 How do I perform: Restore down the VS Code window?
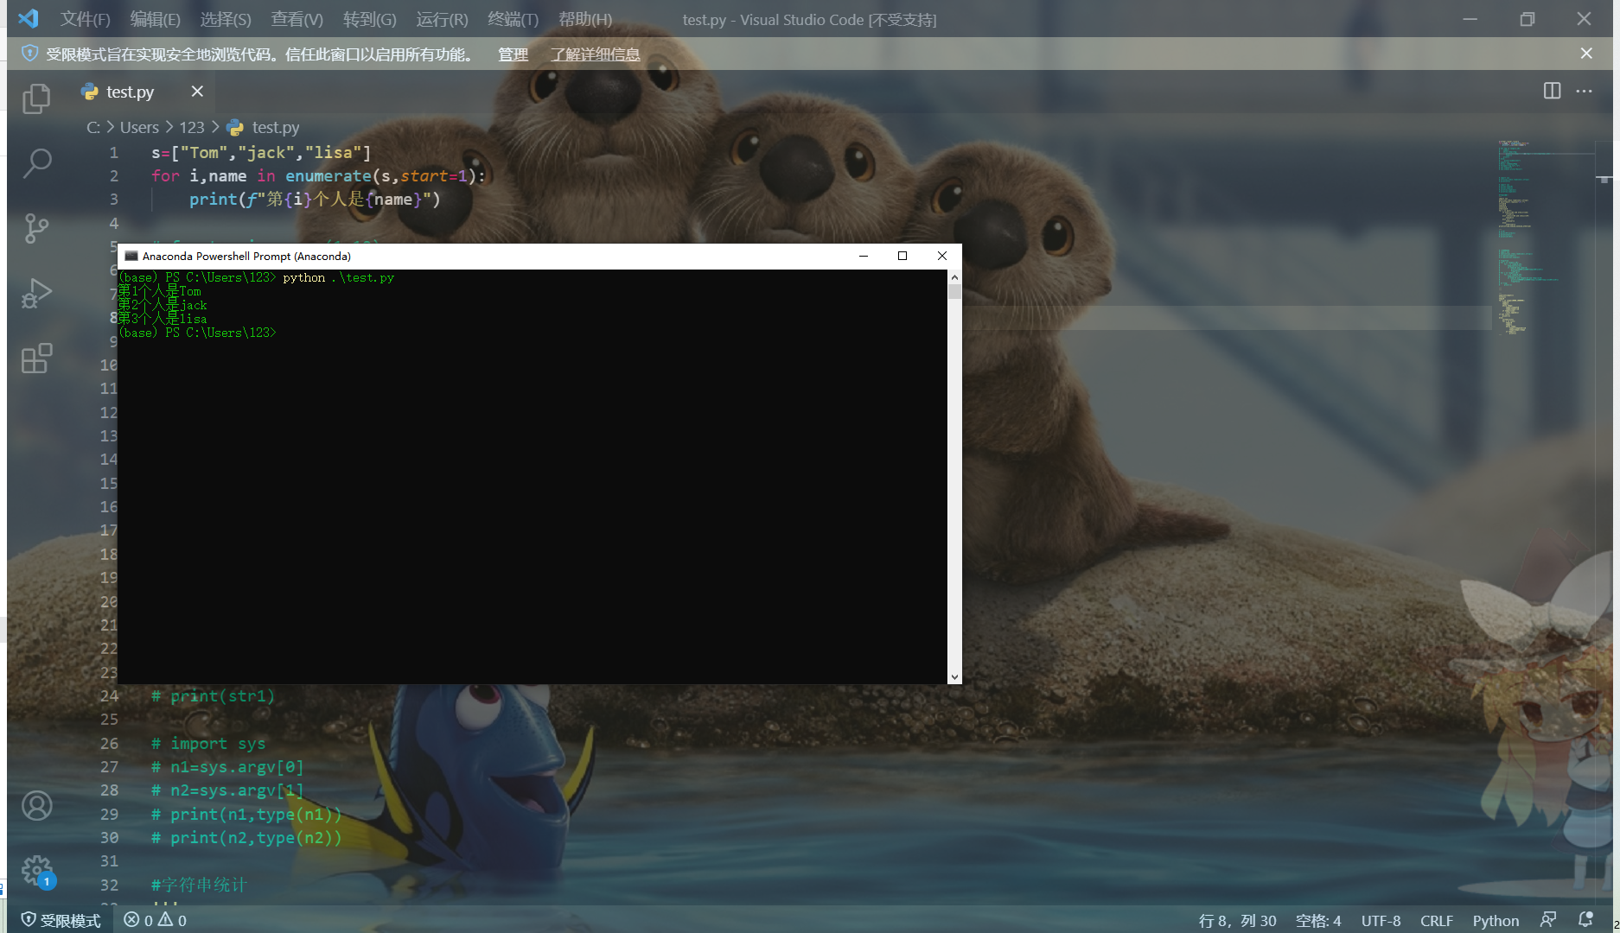(1528, 18)
